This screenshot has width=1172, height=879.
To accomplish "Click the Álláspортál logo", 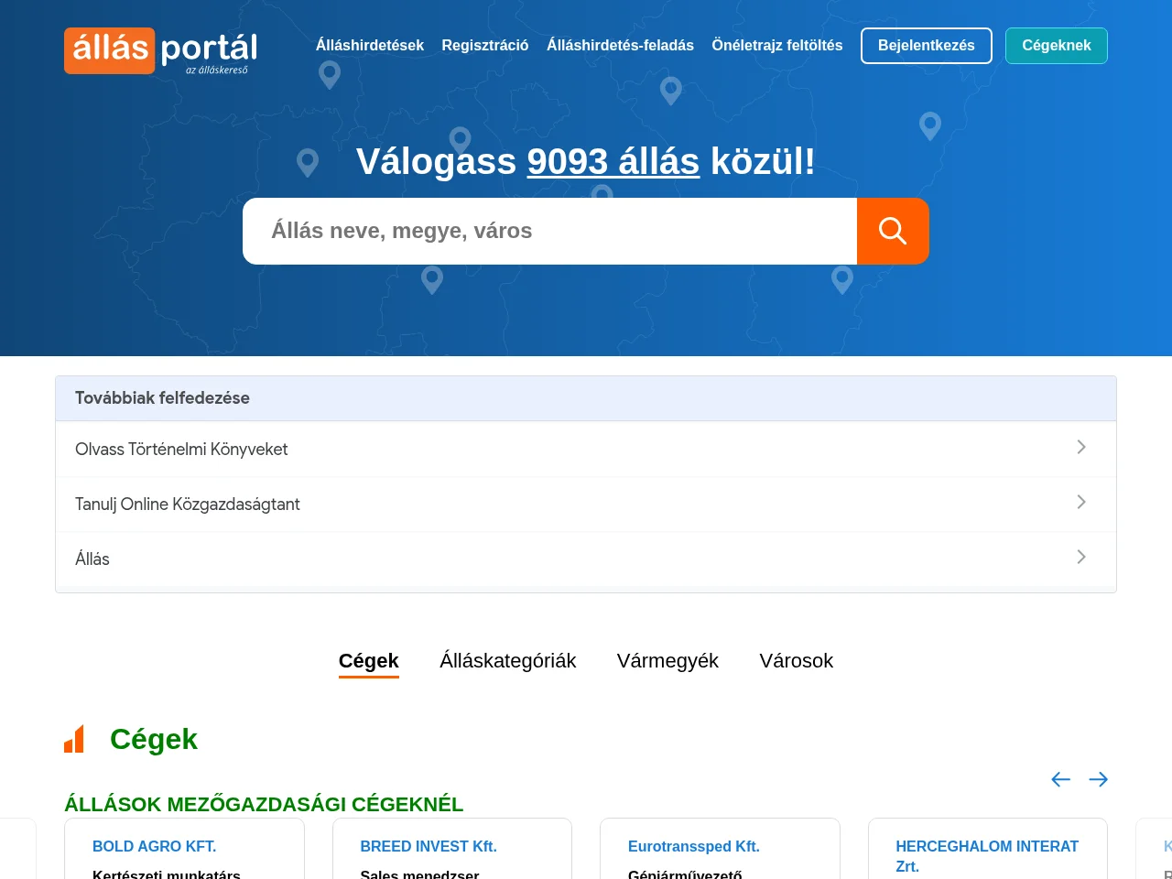I will coord(160,50).
